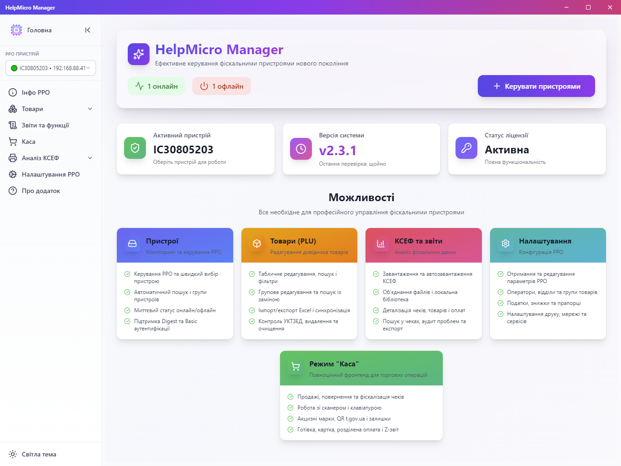
Task: Click text "Деталізація чеків, товарів і оплат"
Action: 424,310
